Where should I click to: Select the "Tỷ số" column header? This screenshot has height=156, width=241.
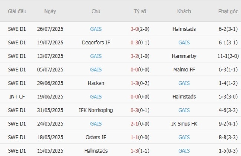140,11
